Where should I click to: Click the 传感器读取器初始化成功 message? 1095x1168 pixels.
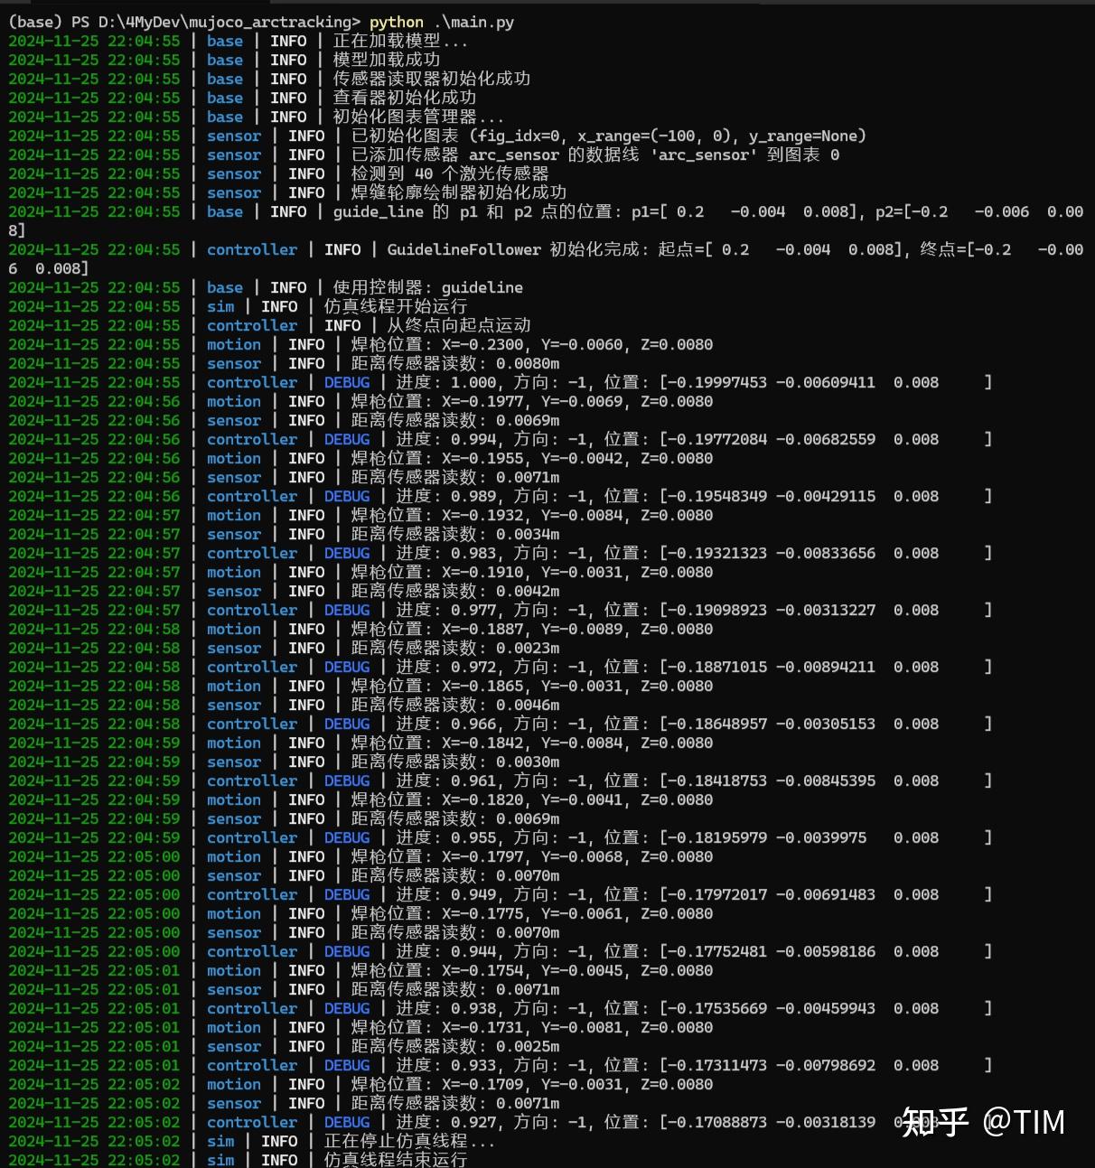click(x=432, y=79)
